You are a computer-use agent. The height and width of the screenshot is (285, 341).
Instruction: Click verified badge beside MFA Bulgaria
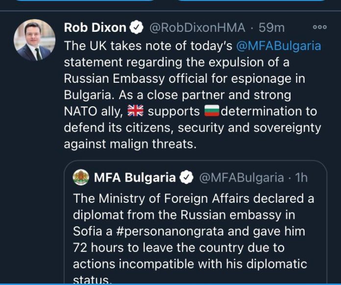[187, 178]
